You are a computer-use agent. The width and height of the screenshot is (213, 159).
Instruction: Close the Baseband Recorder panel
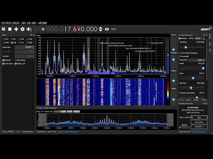206,103
